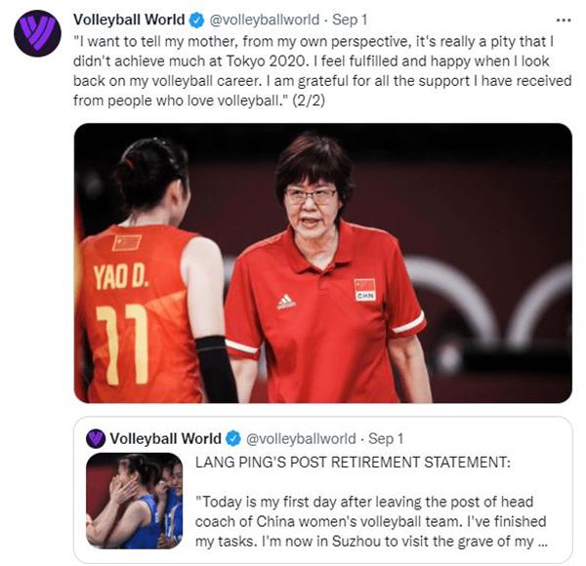This screenshot has height=566, width=586.
Task: Click the quoted tweet's small Volleyball World avatar
Action: pos(96,438)
